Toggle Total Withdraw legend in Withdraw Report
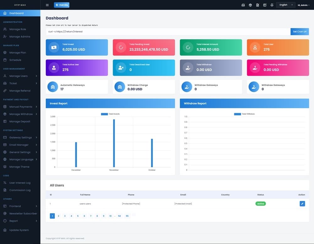The image size is (314, 244). point(244,114)
